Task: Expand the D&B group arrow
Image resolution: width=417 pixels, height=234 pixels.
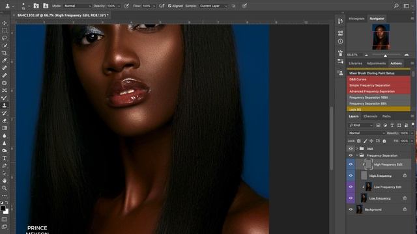Action: 357,149
